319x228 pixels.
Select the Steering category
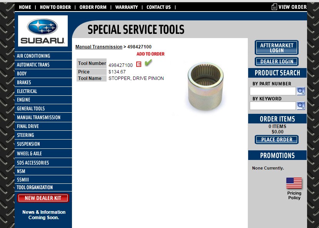(x=43, y=135)
